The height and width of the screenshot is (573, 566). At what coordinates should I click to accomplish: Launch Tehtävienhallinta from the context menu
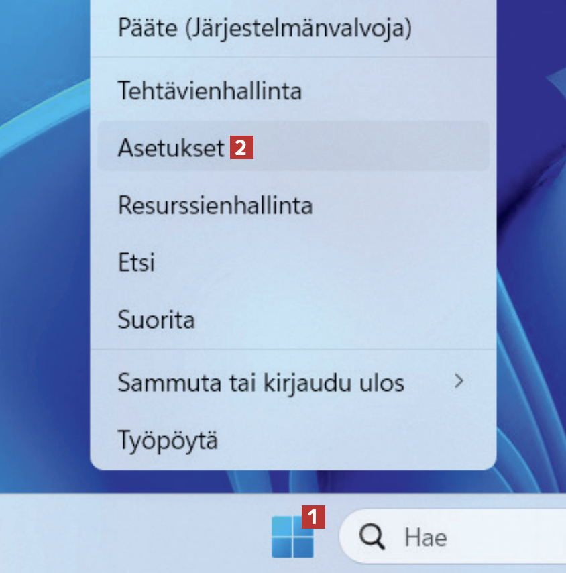(209, 91)
